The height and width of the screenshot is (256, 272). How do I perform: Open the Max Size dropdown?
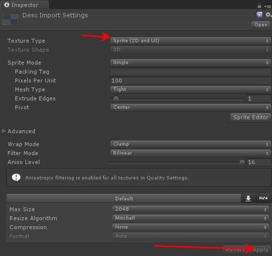(190, 209)
